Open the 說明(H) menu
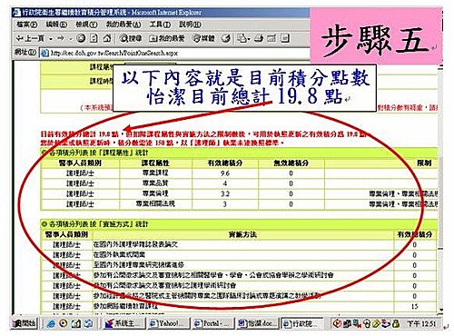Viewport: 454px width, 336px height. [x=190, y=25]
